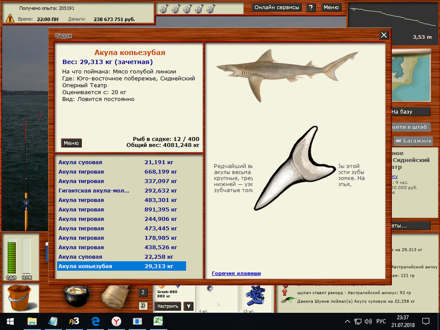
Task: Open the Онлайн сервисы menu
Action: coord(277,7)
